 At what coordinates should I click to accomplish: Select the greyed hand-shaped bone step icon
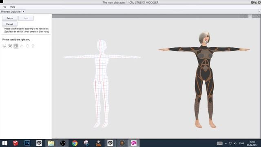22,46
